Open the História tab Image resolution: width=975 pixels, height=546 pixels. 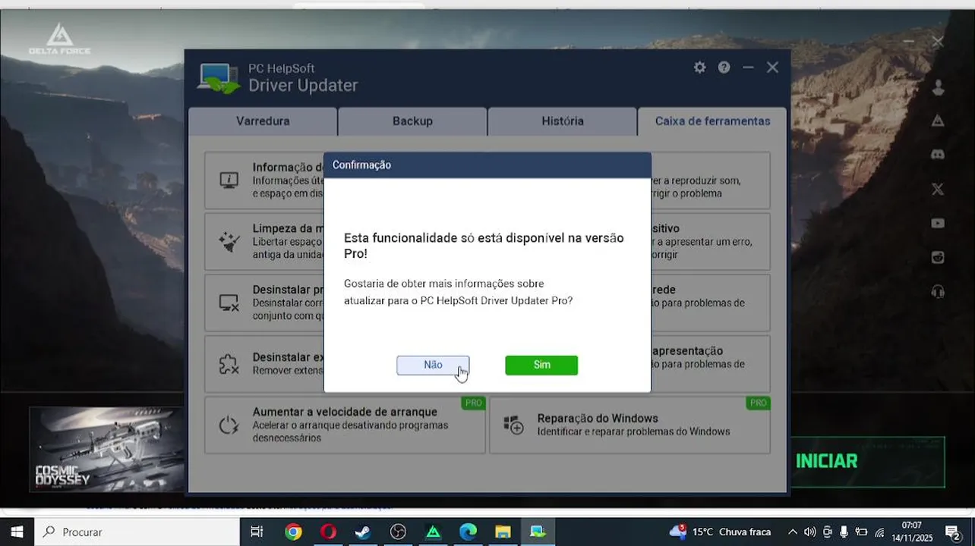point(563,121)
